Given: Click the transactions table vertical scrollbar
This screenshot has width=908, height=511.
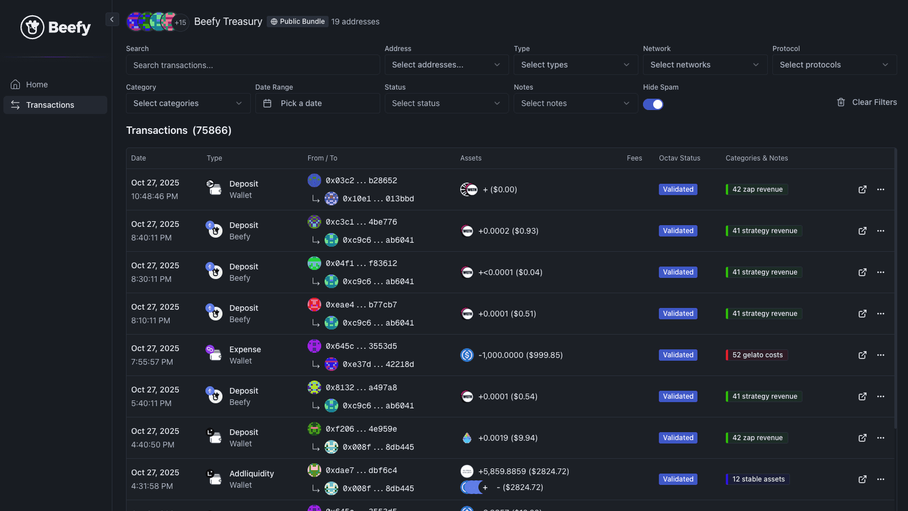Looking at the screenshot, I should pos(895,284).
